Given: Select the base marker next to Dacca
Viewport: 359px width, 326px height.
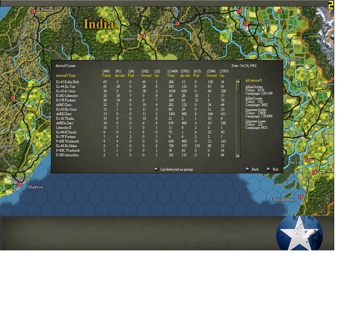Looking at the screenshot, I should click(308, 160).
